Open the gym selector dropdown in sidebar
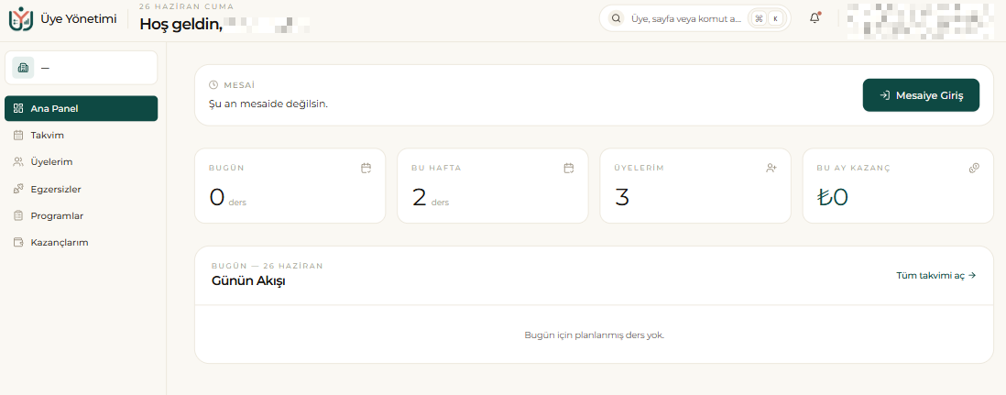Viewport: 1006px width, 395px height. (x=81, y=68)
